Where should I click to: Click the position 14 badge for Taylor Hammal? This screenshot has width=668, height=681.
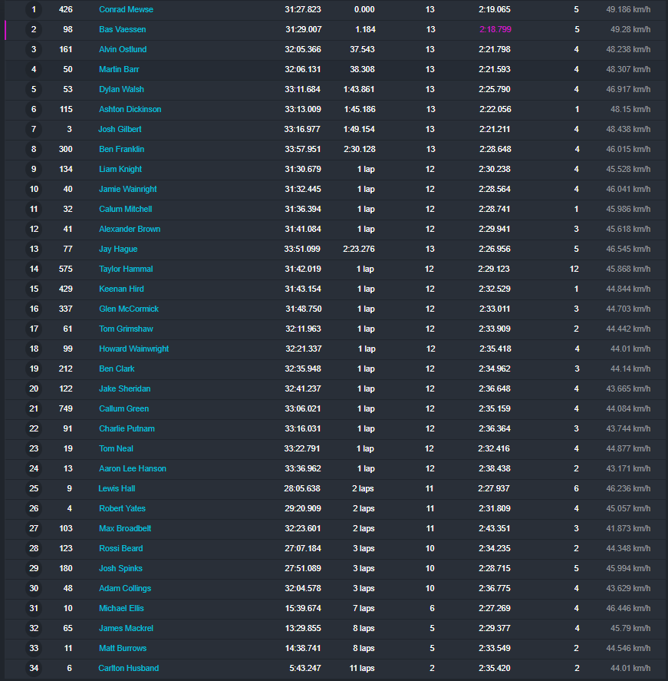[34, 269]
